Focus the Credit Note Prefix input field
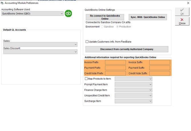 [115, 73]
